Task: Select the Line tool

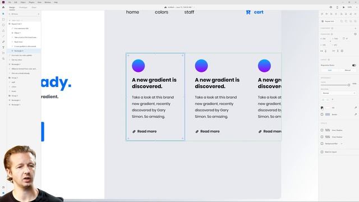Action: tap(3, 36)
